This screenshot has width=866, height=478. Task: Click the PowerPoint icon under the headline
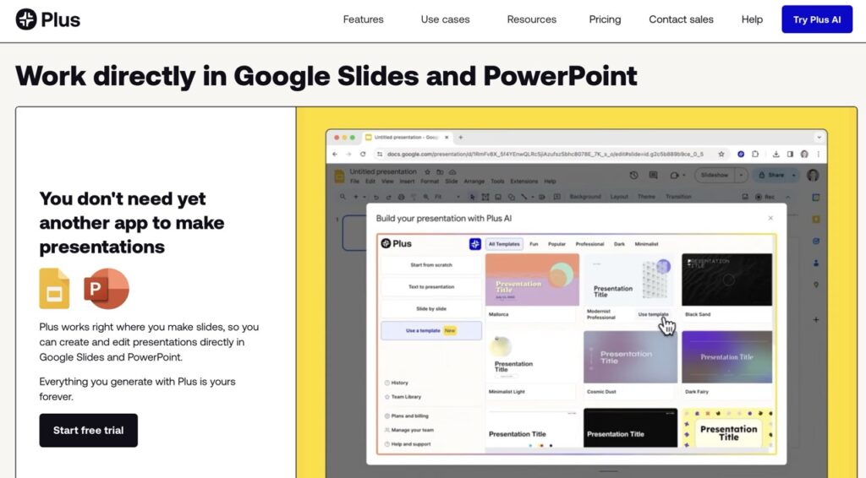click(106, 288)
